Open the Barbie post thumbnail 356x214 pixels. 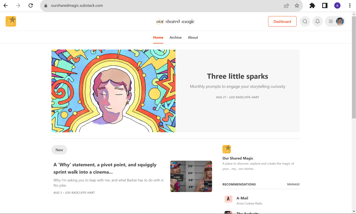click(x=191, y=176)
